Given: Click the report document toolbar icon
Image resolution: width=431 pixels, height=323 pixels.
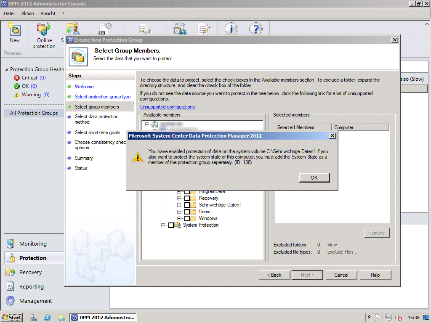Looking at the screenshot, I should 145,29.
